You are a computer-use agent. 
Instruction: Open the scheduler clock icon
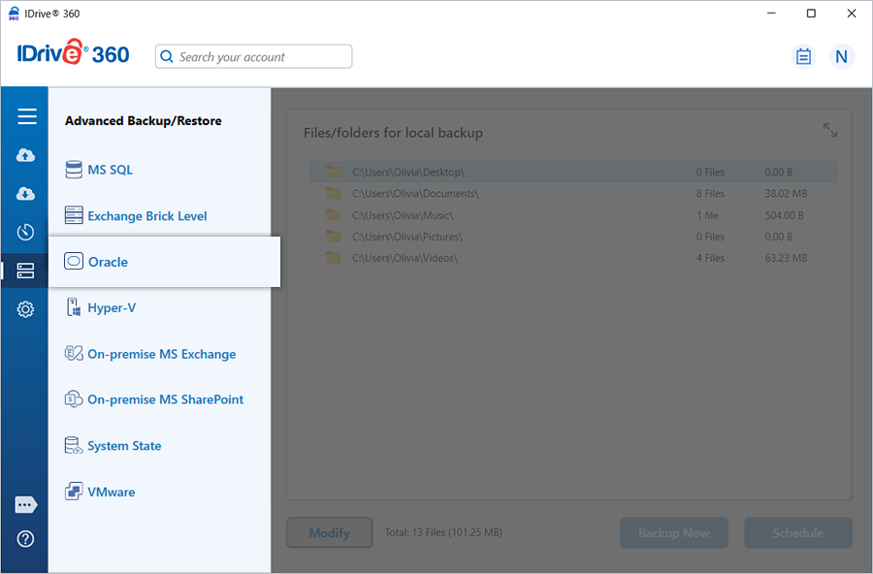click(26, 232)
